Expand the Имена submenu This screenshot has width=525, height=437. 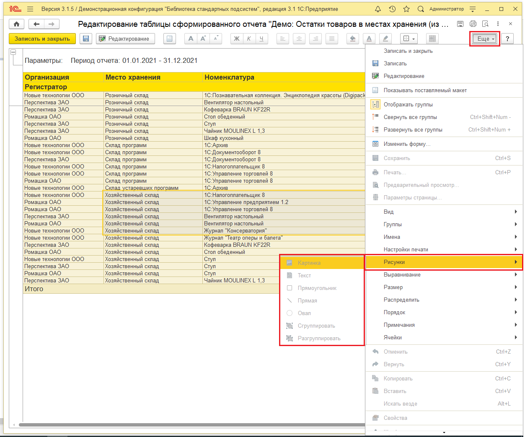444,237
